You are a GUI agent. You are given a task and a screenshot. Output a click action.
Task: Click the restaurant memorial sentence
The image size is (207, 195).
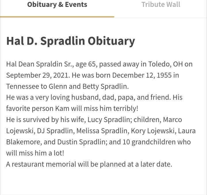coord(89,164)
